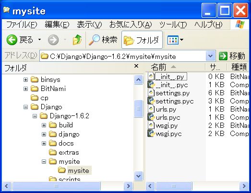Click the green Back arrow icon
Viewport: 251px width, 193px height.
[12, 40]
